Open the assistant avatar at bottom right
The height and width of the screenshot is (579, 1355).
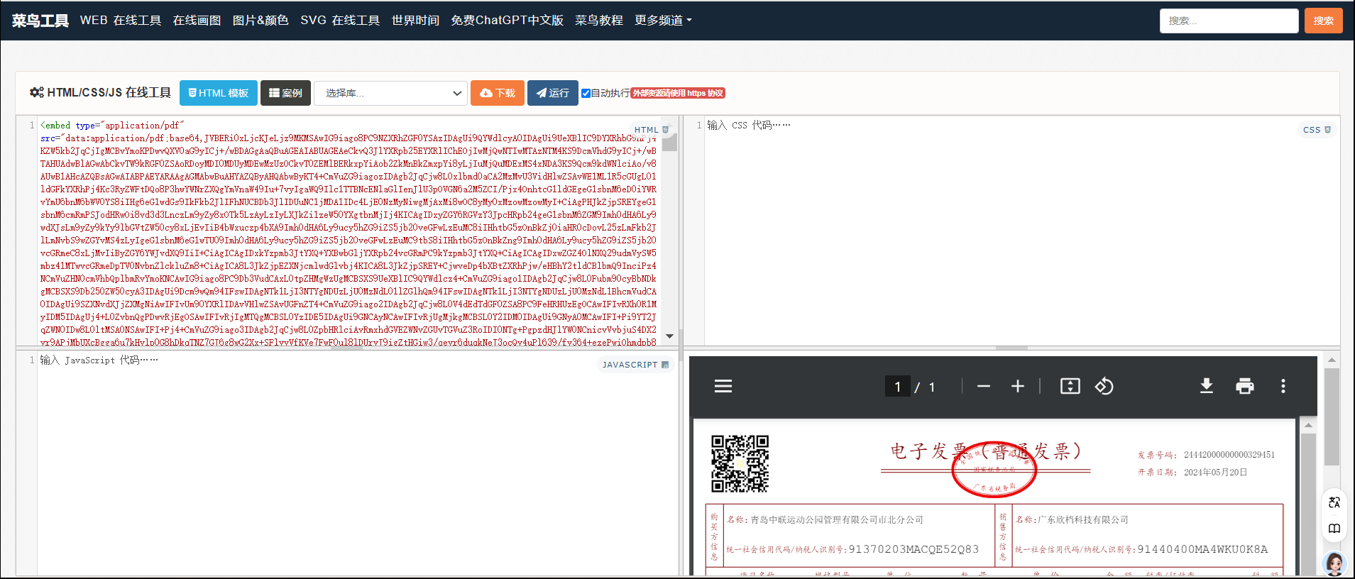(1335, 564)
